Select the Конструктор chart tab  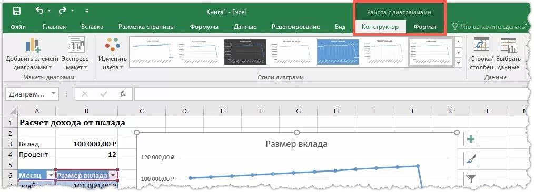pos(380,27)
